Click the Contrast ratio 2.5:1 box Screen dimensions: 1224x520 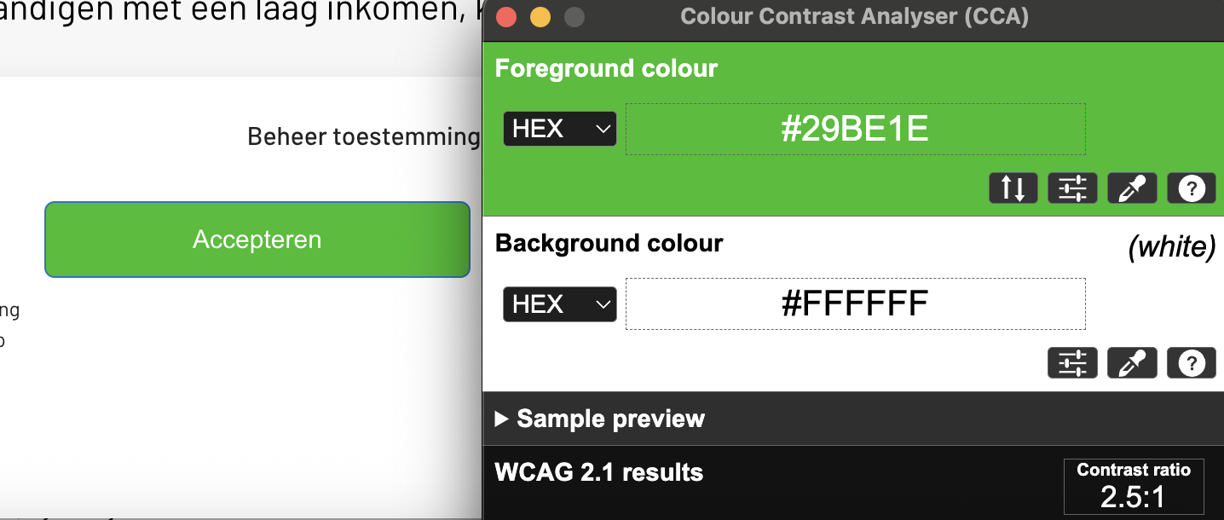(x=1134, y=487)
